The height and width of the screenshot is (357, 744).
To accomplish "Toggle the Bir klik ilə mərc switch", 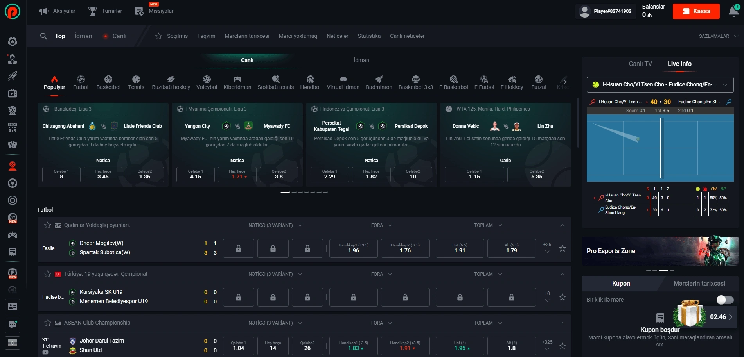I will point(724,300).
